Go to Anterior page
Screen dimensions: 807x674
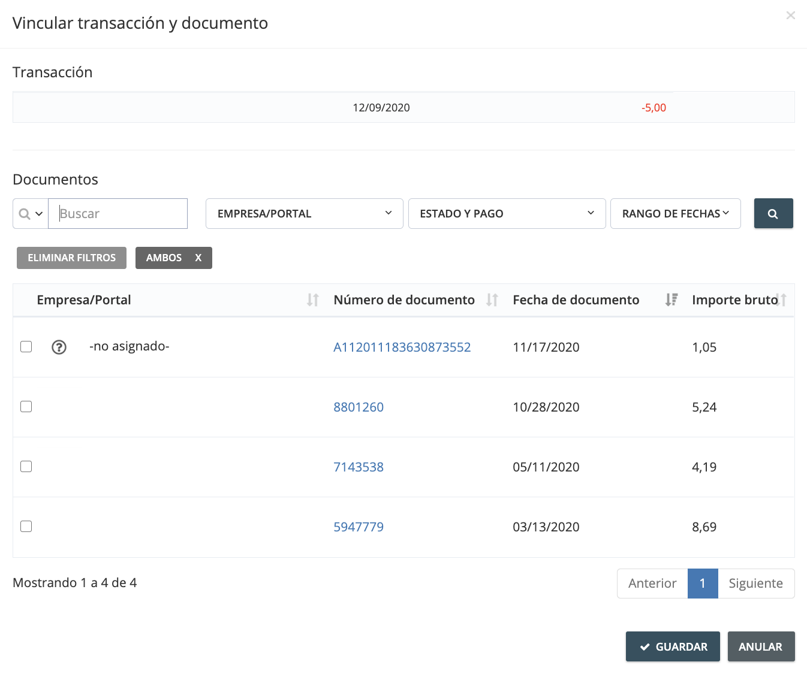[x=652, y=584]
